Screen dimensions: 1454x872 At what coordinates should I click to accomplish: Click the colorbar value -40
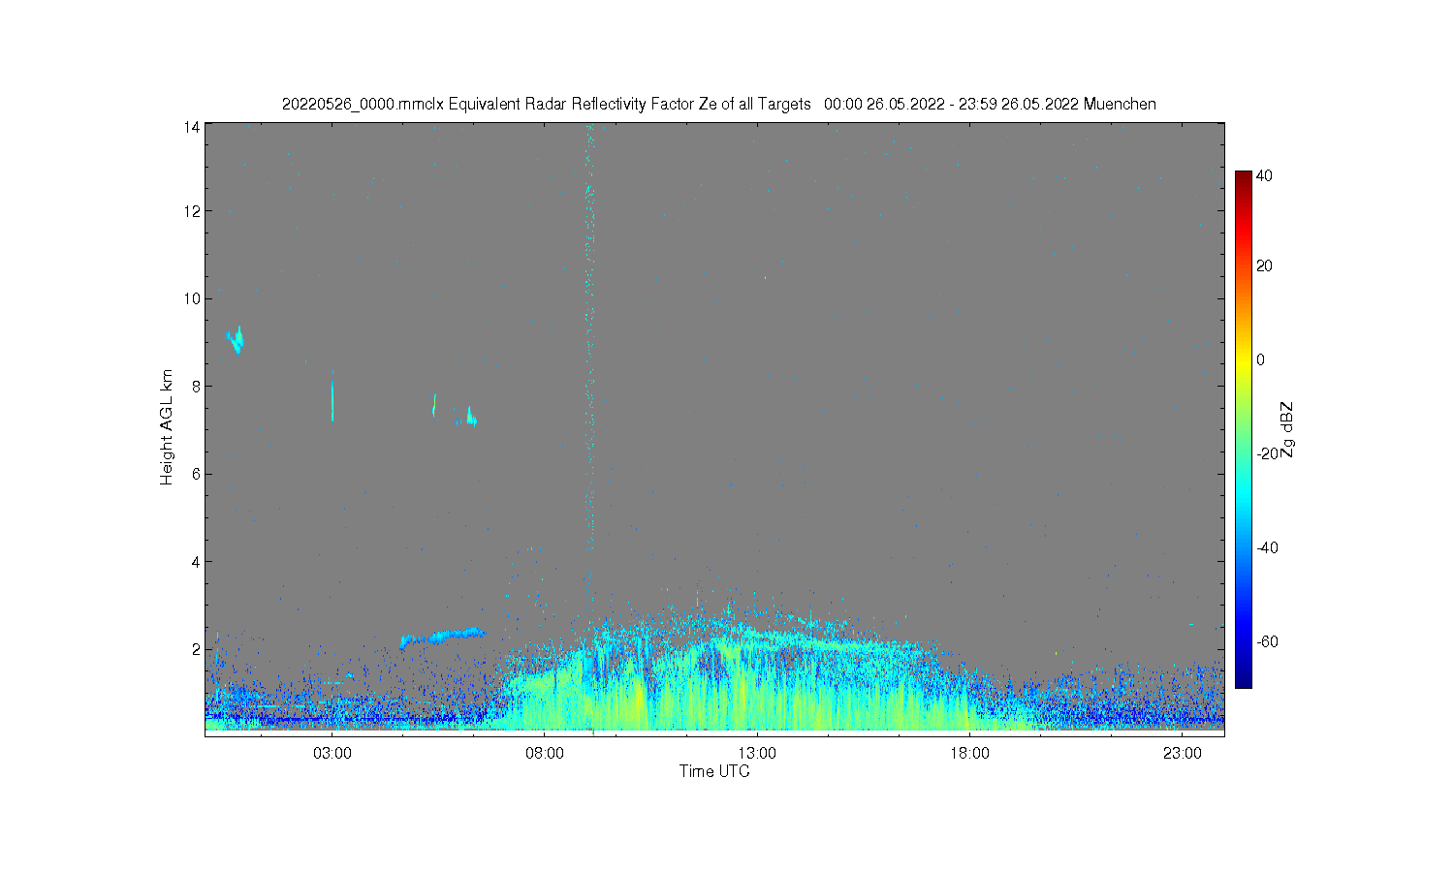[x=1267, y=547]
